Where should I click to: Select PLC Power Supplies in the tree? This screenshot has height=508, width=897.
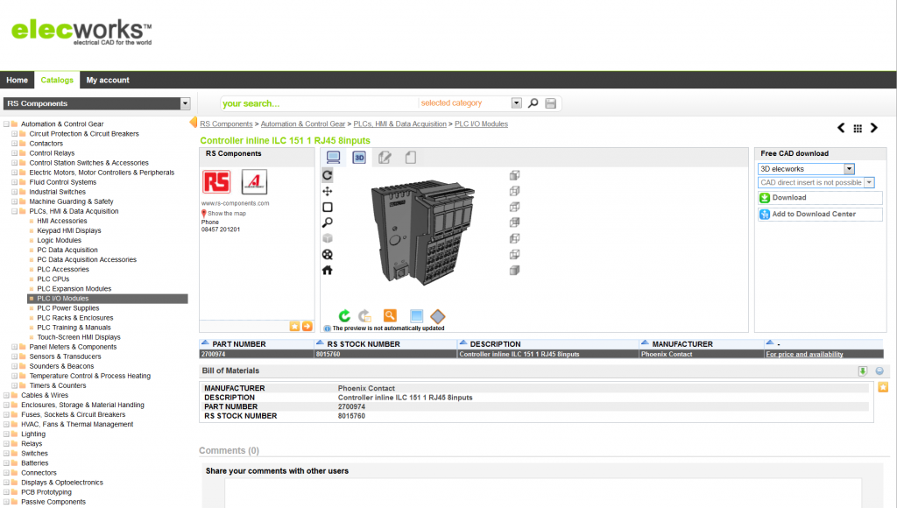click(x=68, y=308)
